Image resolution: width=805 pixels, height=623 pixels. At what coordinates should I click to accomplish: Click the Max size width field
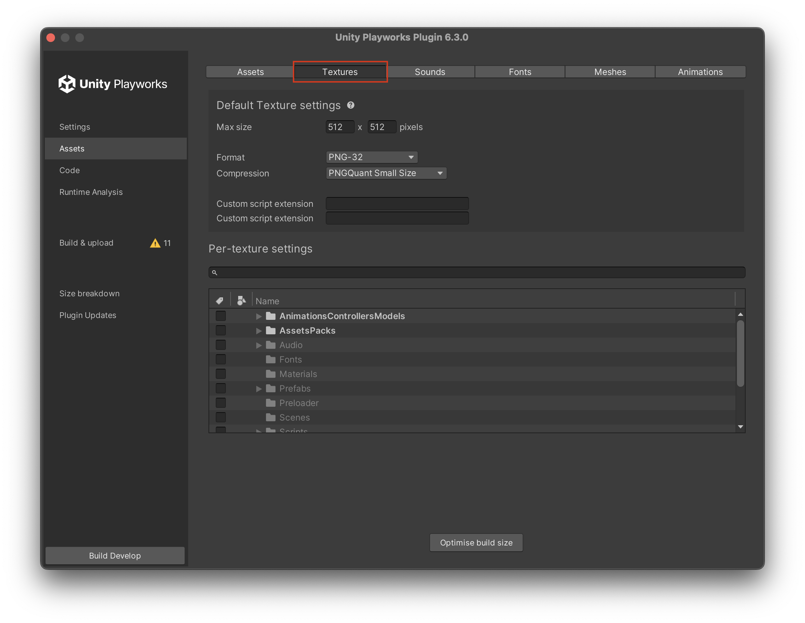pyautogui.click(x=340, y=127)
